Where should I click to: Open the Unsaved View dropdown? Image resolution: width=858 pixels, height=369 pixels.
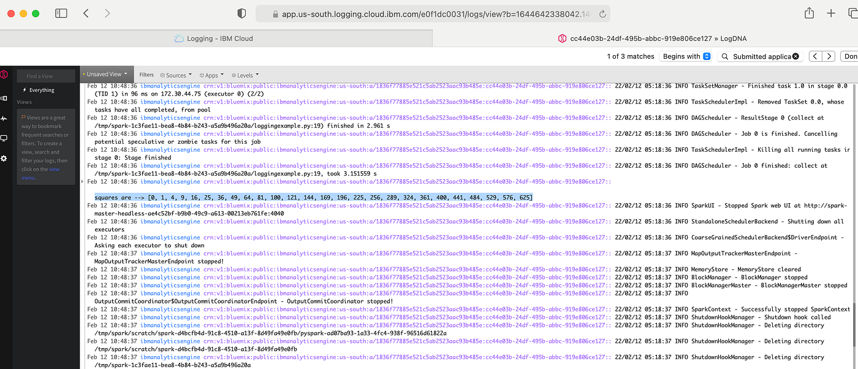click(105, 75)
